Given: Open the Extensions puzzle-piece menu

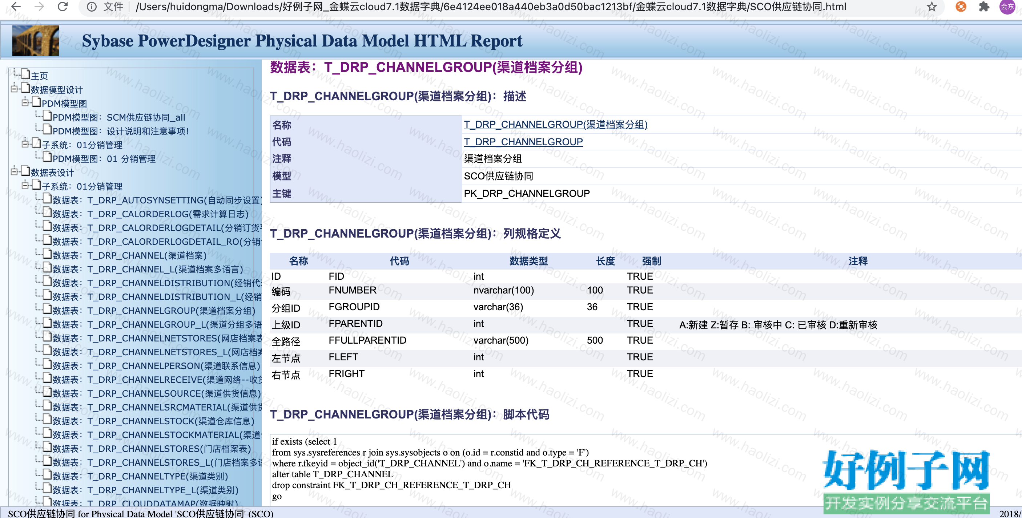Looking at the screenshot, I should tap(984, 7).
